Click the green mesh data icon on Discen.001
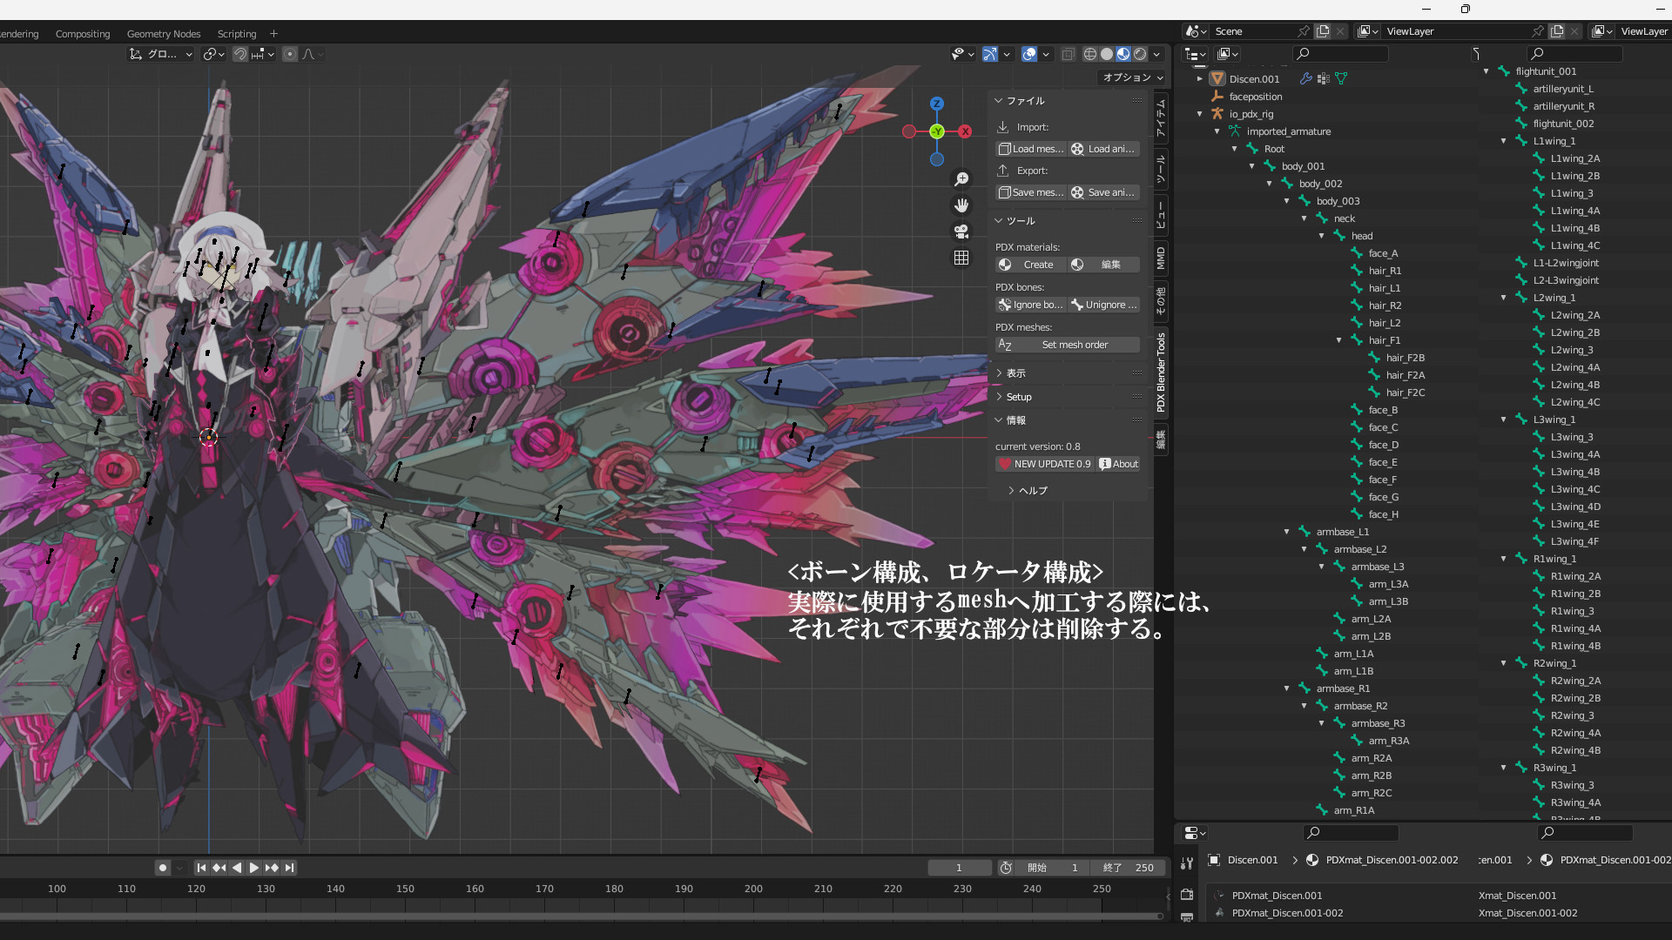 [1341, 78]
